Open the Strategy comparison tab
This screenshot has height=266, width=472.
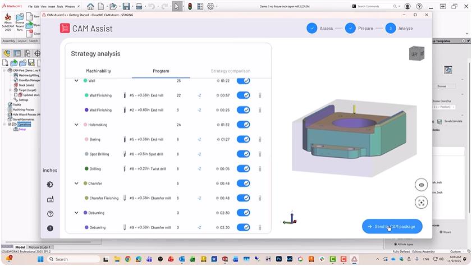(x=231, y=71)
